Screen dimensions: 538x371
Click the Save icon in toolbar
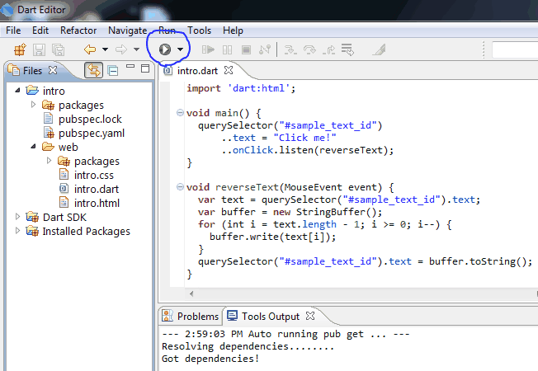[39, 50]
